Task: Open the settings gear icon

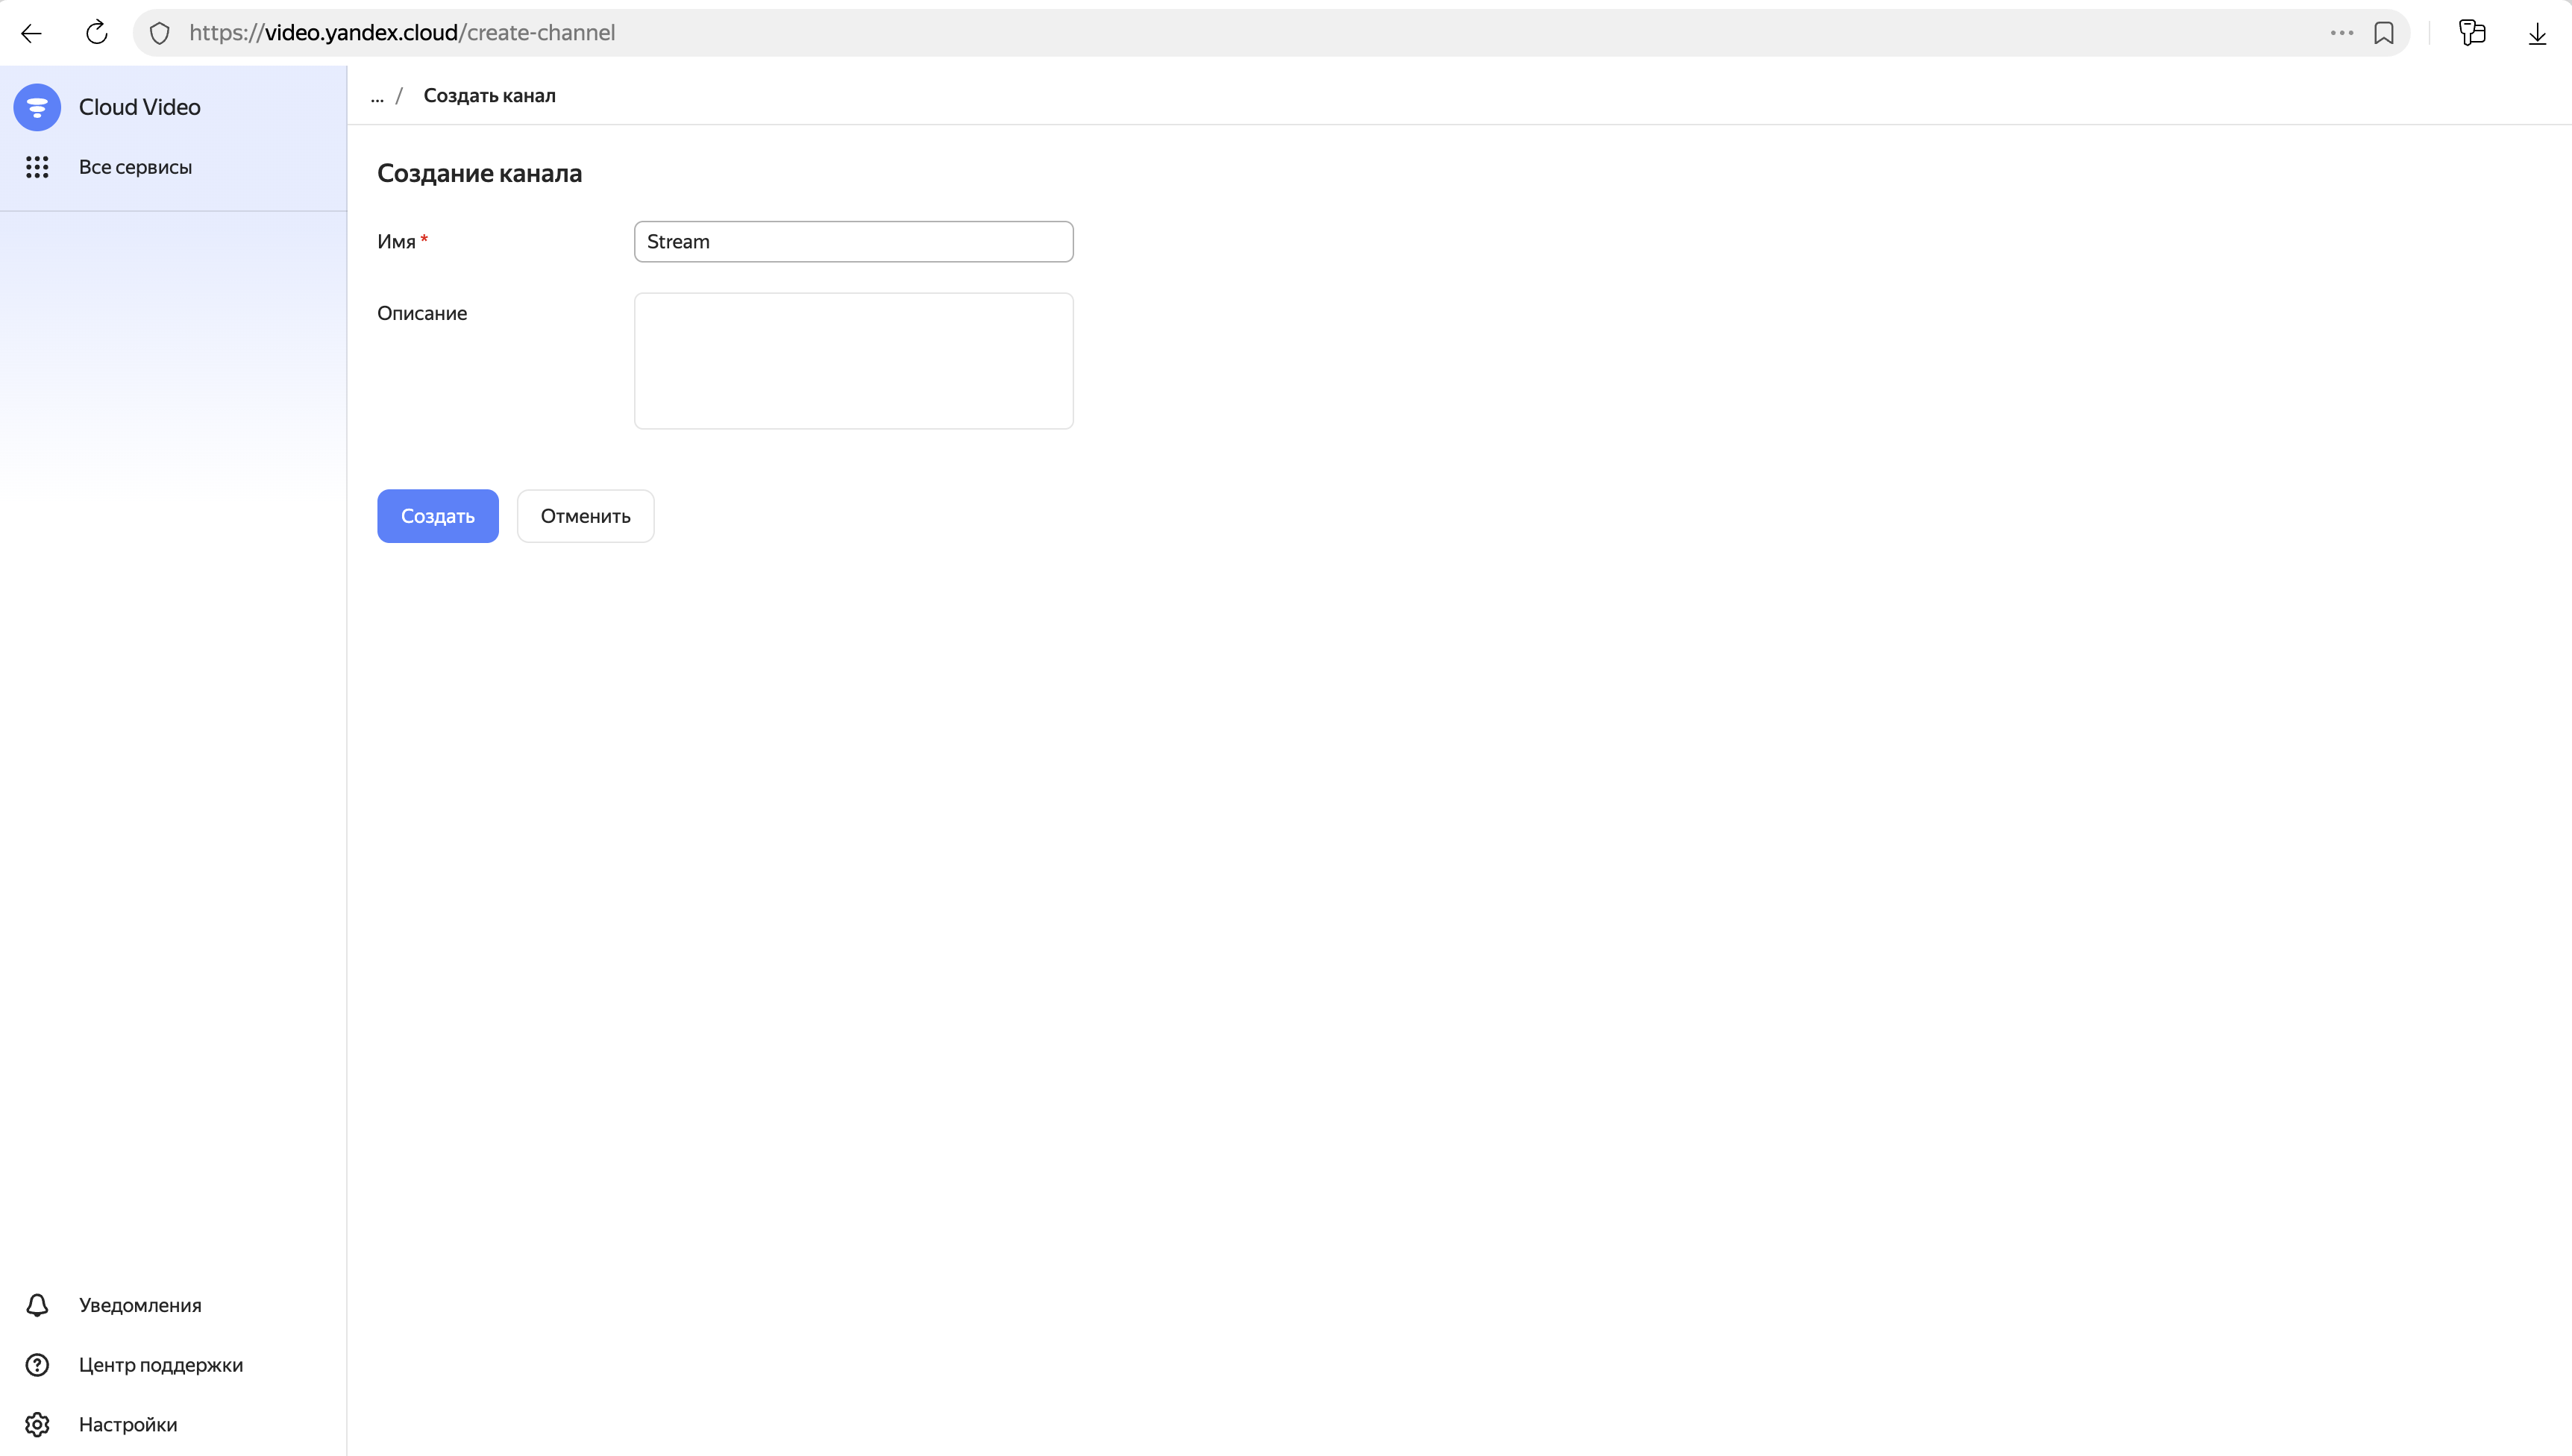Action: coord(37,1424)
